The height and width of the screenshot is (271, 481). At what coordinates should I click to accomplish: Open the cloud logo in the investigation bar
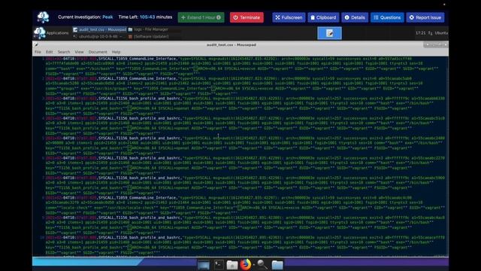43,17
